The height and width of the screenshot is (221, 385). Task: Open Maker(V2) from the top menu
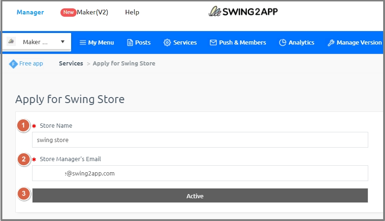point(93,13)
